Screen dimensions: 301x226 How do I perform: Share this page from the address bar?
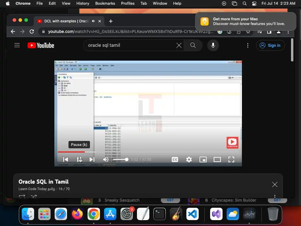pyautogui.click(x=239, y=32)
